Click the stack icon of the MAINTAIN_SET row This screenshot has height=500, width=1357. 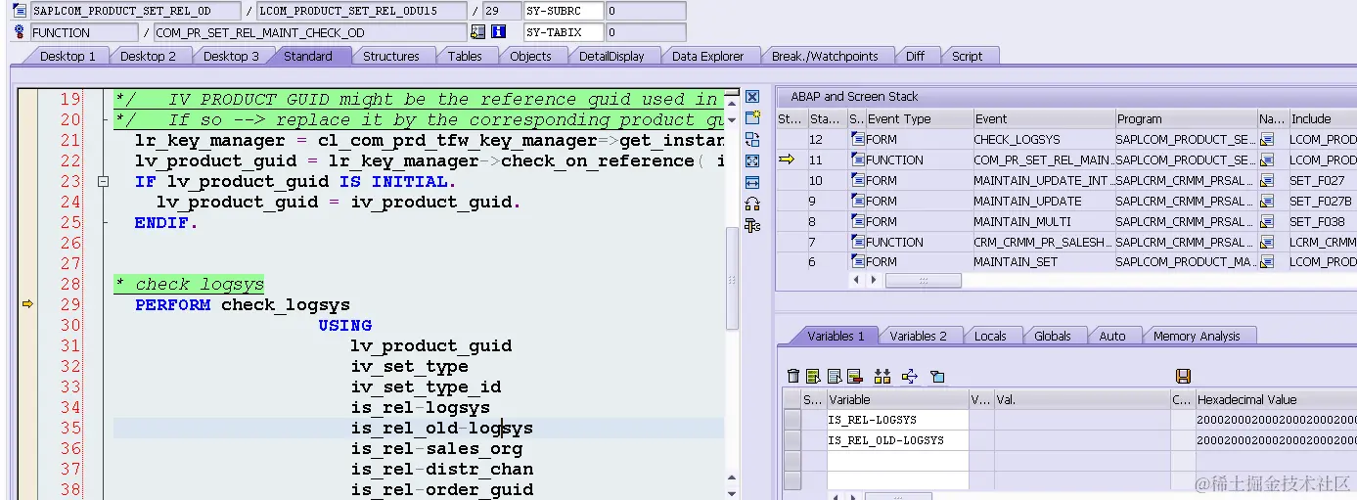point(858,262)
